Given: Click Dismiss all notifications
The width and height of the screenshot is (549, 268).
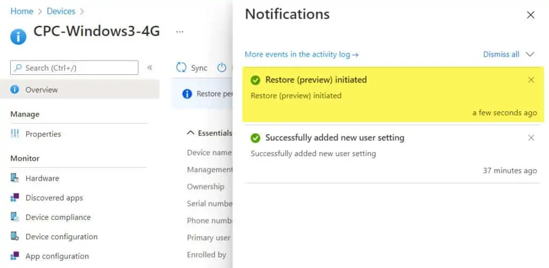Looking at the screenshot, I should 501,55.
